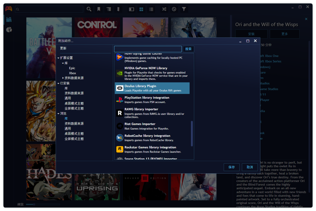The width and height of the screenshot is (316, 211).
Task: Click the Rockstar Games library icon
Action: pos(119,149)
